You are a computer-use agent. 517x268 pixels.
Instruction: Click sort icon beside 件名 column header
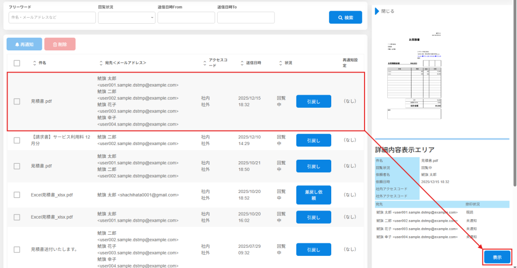tap(33, 63)
